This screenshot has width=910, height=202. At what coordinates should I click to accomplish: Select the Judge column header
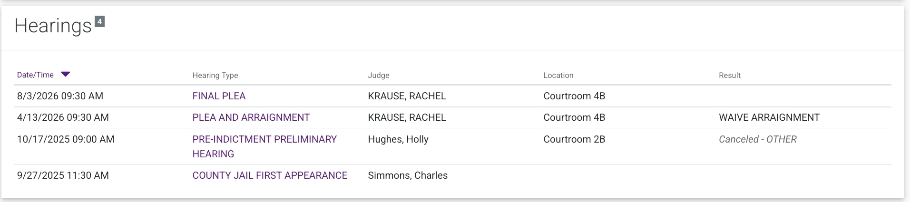coord(378,76)
